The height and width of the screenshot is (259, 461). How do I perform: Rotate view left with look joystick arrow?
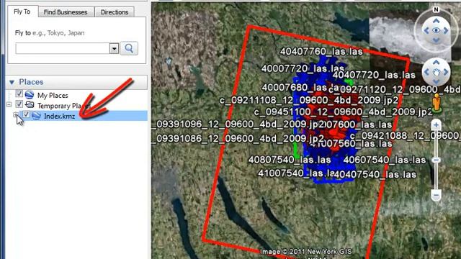click(426, 30)
